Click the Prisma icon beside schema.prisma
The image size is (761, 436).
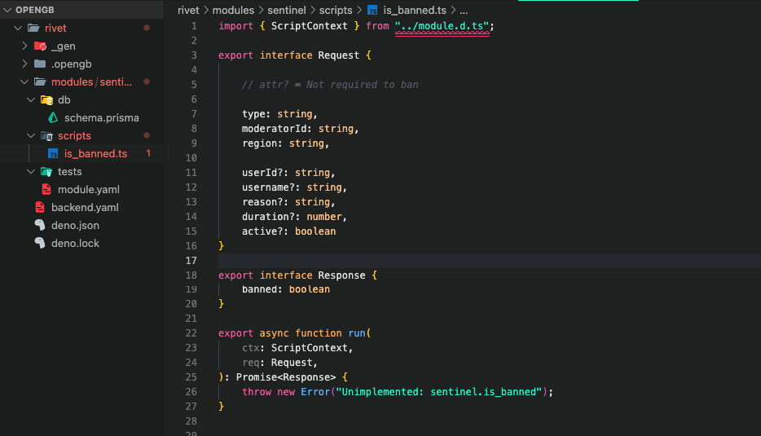point(53,118)
